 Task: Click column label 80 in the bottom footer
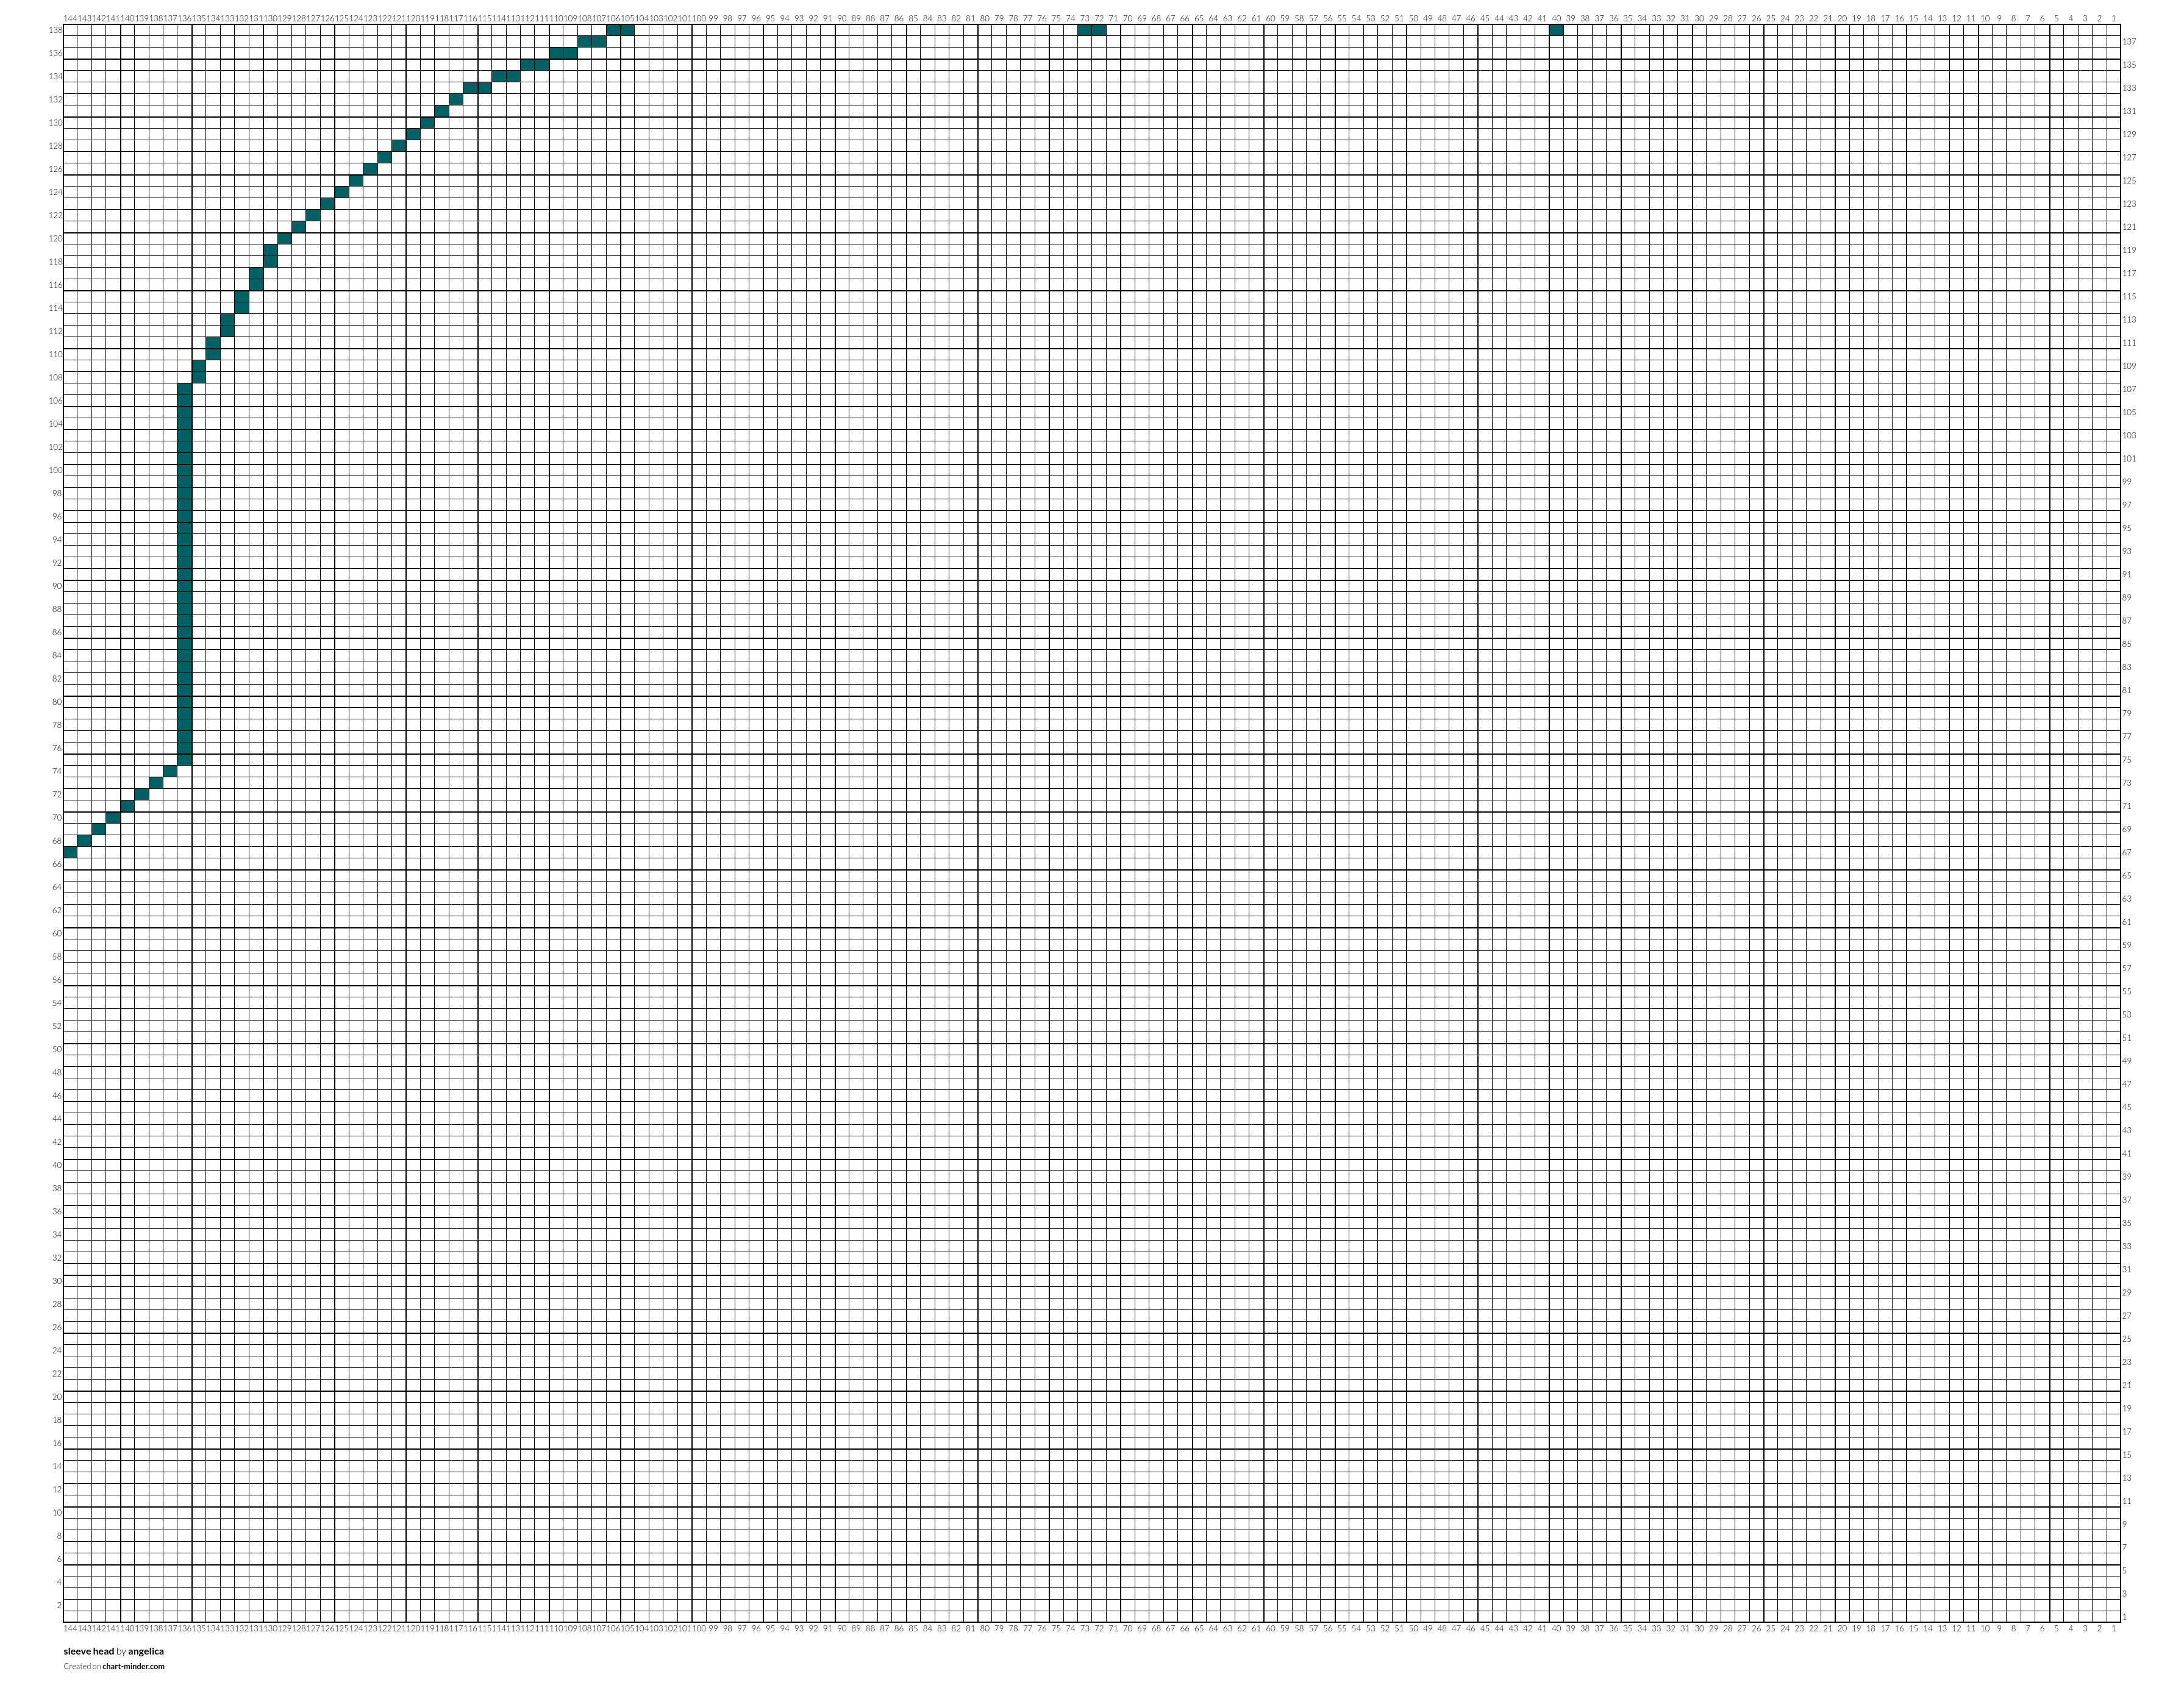pos(985,1629)
